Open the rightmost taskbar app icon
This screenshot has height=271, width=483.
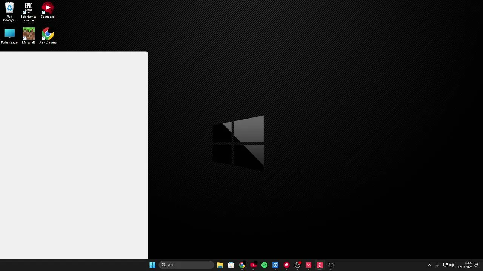331,265
